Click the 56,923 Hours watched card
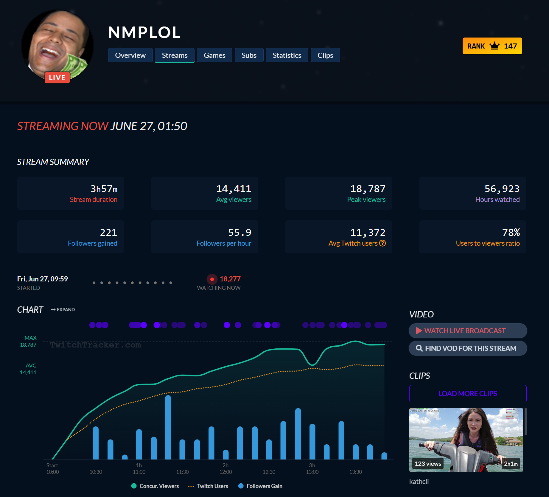 pyautogui.click(x=473, y=193)
